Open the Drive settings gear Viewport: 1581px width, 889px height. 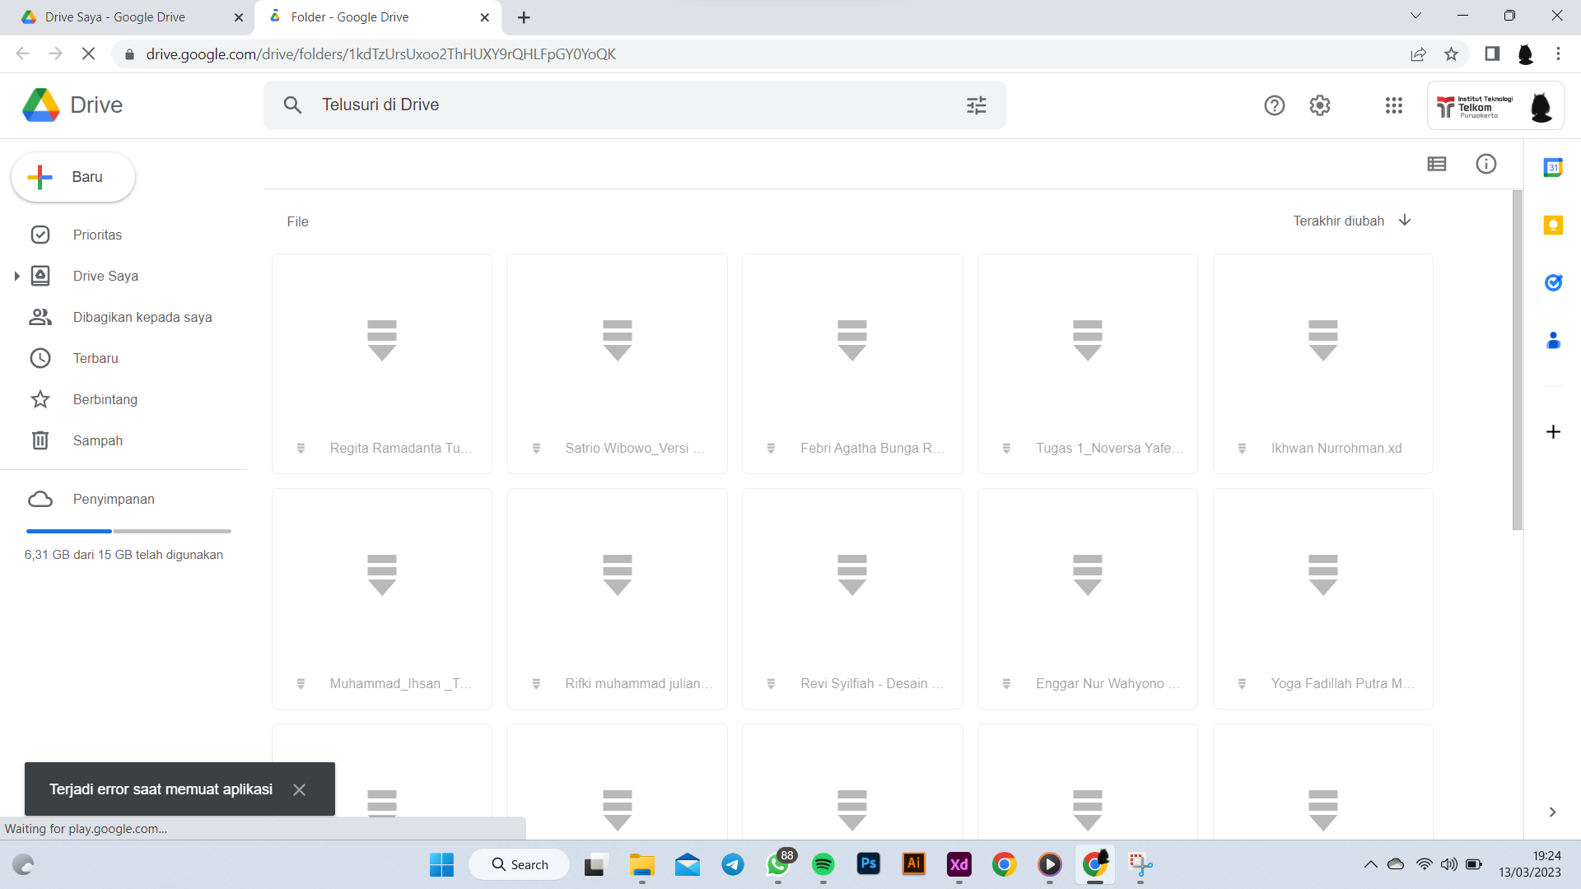pos(1319,105)
